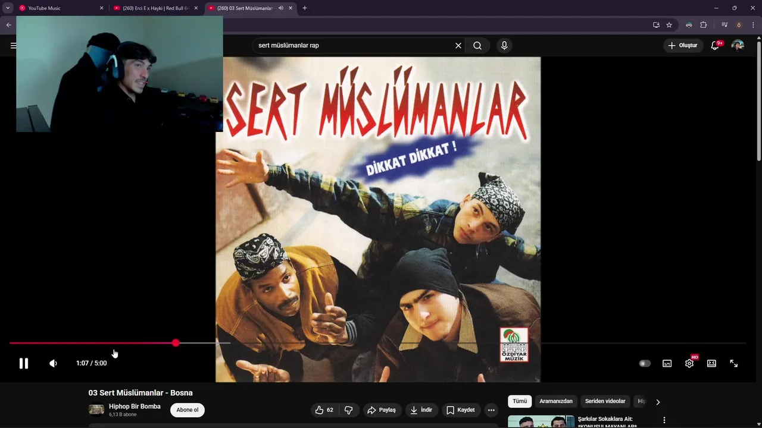This screenshot has width=762, height=428.
Task: Close the Erci E x Hayki tab
Action: click(x=196, y=8)
